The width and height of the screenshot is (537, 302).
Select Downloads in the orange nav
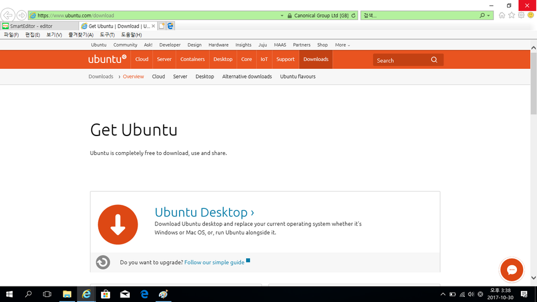(x=316, y=59)
